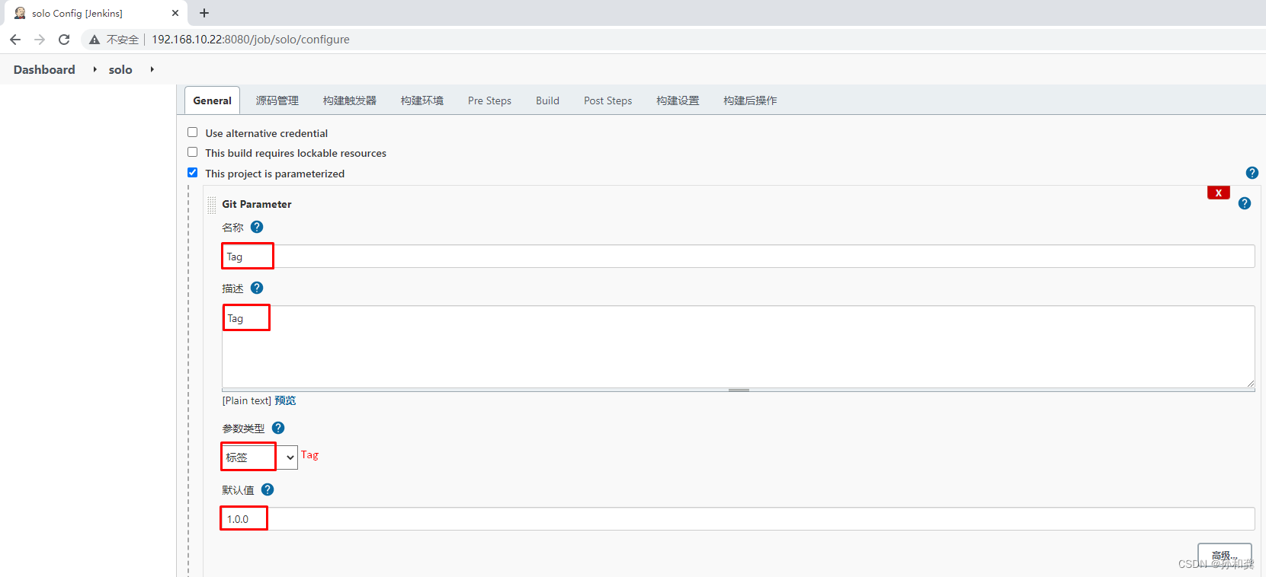Click the browser address bar URL
Image resolution: width=1266 pixels, height=577 pixels.
click(x=251, y=40)
